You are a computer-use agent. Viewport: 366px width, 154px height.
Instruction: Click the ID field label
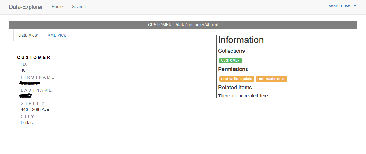[24, 64]
